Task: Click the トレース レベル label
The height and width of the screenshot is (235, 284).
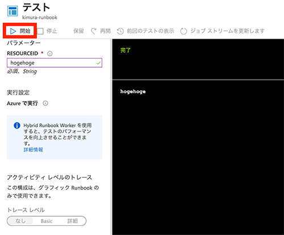Action: pyautogui.click(x=26, y=210)
